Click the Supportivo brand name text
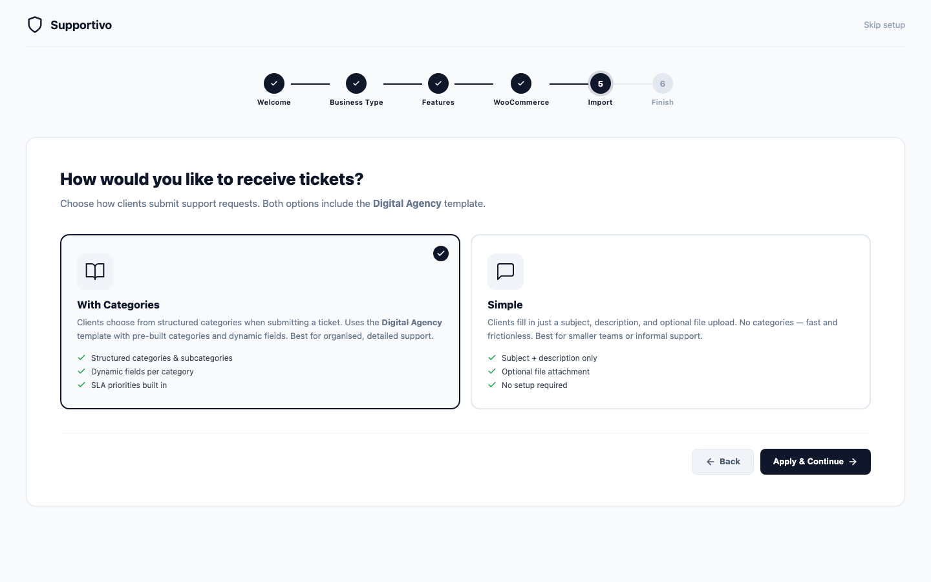 tap(81, 25)
